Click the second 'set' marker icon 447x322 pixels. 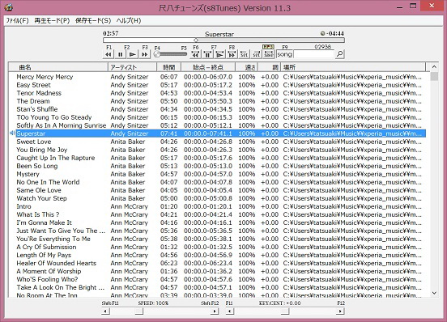(256, 54)
